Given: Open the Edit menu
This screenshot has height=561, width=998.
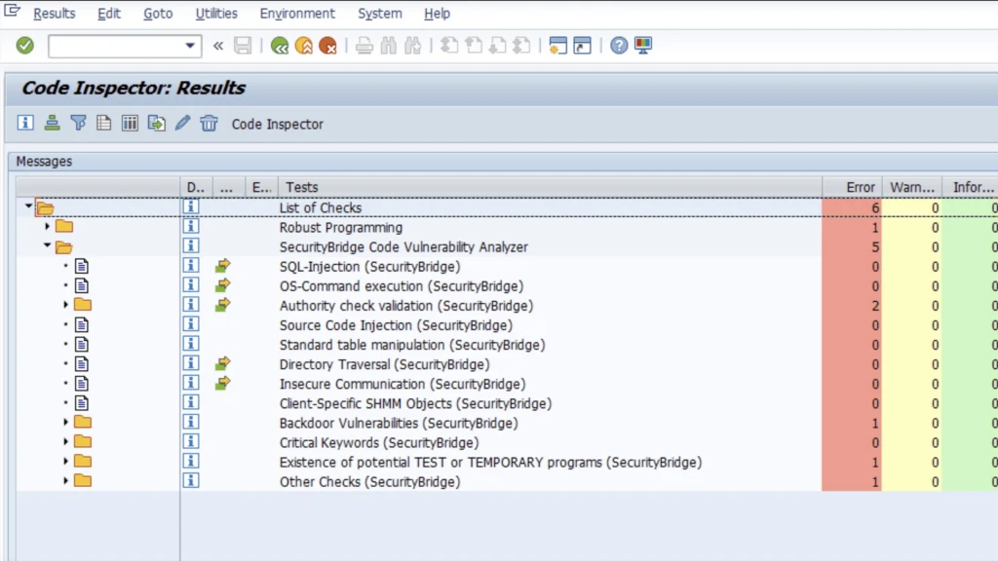Looking at the screenshot, I should [x=109, y=14].
